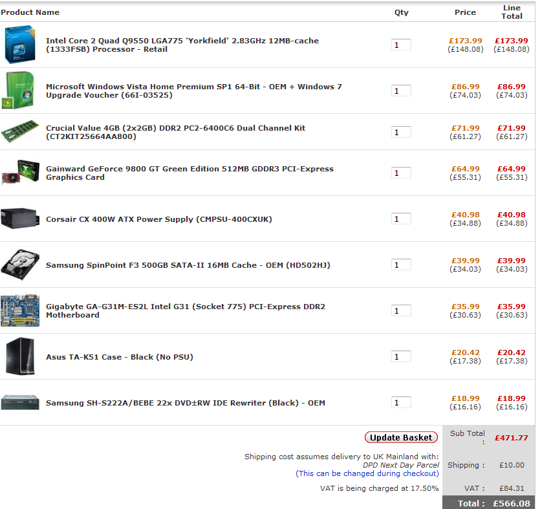Click the quantity field for Samsung DVD rewriter
Viewport: 540px width, 509px height.
(x=401, y=402)
